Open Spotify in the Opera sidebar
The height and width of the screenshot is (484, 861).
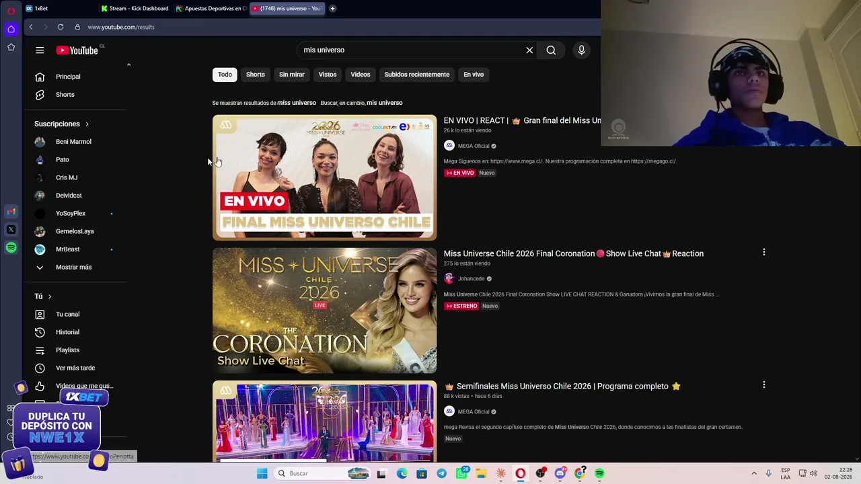pyautogui.click(x=11, y=248)
